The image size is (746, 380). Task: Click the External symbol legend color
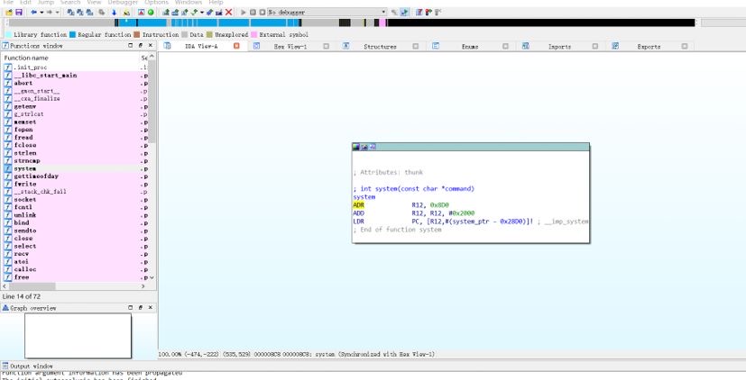[x=254, y=35]
